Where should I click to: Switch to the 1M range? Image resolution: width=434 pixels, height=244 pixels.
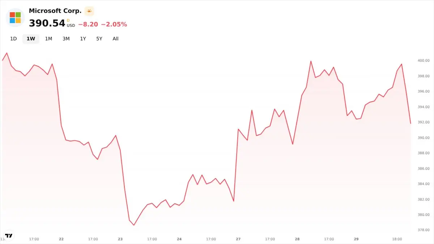point(48,39)
